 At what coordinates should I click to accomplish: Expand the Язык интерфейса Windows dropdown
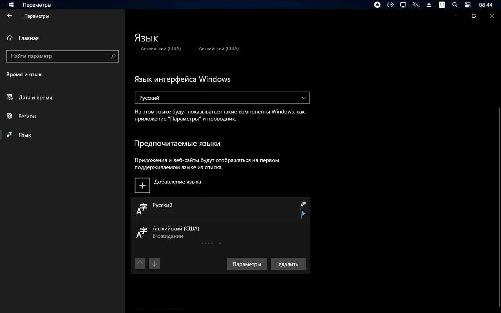coord(222,98)
